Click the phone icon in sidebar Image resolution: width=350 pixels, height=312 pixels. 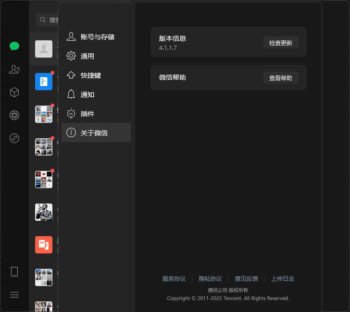pos(14,272)
